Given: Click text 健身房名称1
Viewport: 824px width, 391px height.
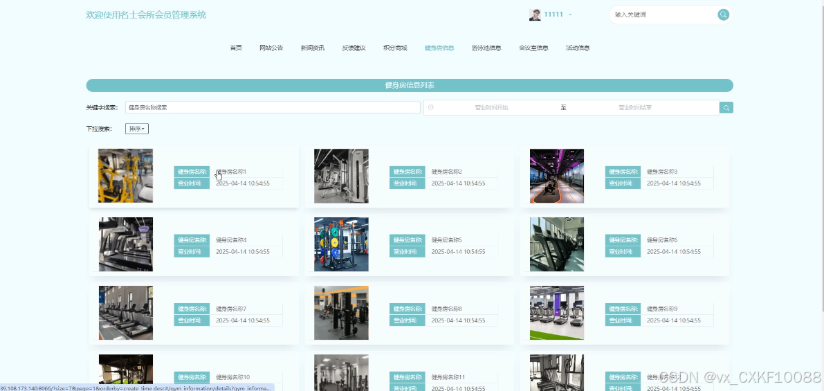Looking at the screenshot, I should click(231, 172).
